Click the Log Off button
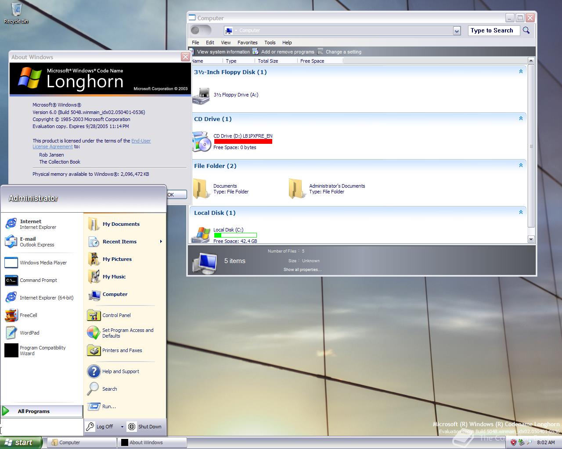The width and height of the screenshot is (562, 449). click(100, 427)
